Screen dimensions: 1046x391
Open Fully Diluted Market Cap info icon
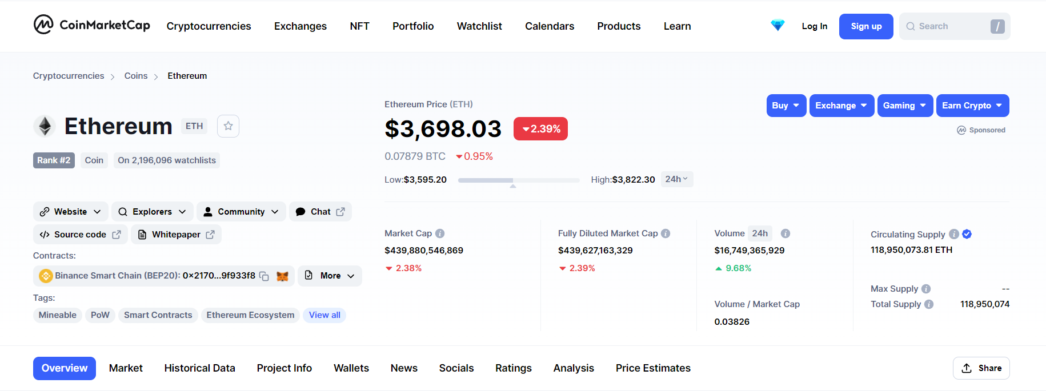pos(666,233)
